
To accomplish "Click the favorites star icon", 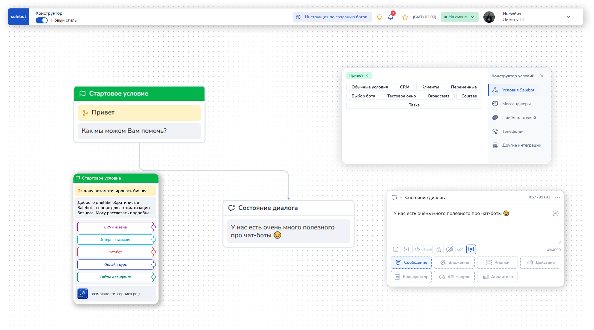I will click(x=405, y=17).
